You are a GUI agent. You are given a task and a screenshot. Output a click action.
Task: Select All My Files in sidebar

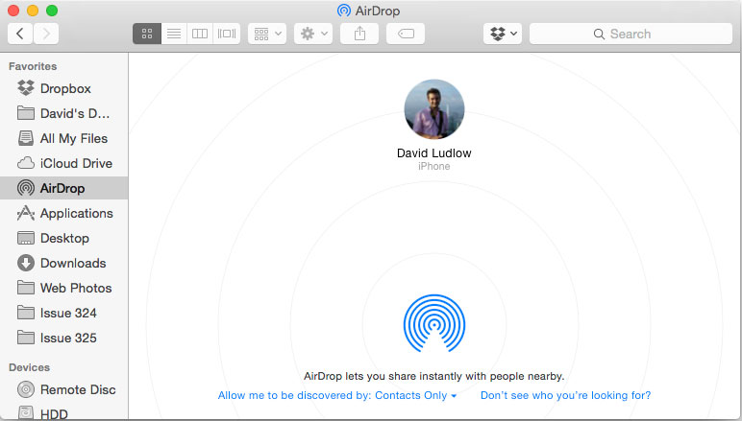pos(63,138)
